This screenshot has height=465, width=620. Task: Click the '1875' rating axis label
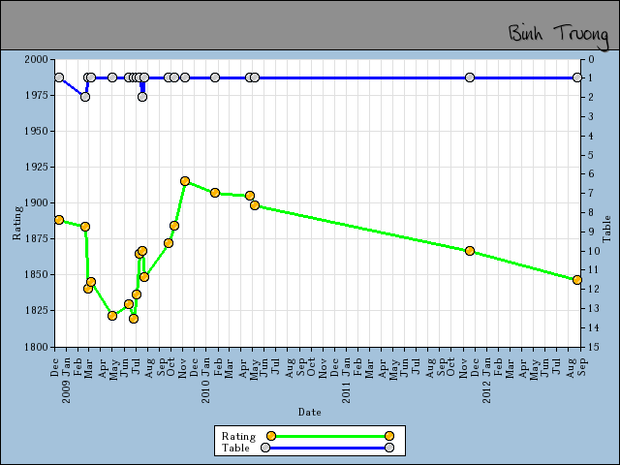coord(36,239)
